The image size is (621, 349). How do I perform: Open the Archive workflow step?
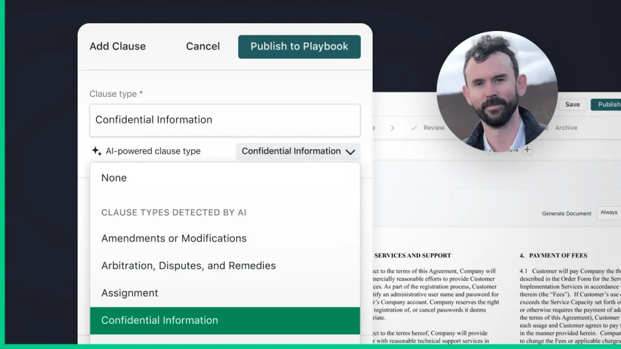[x=565, y=128]
